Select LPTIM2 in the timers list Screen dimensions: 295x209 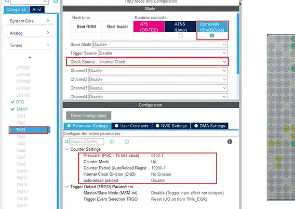tap(23, 74)
